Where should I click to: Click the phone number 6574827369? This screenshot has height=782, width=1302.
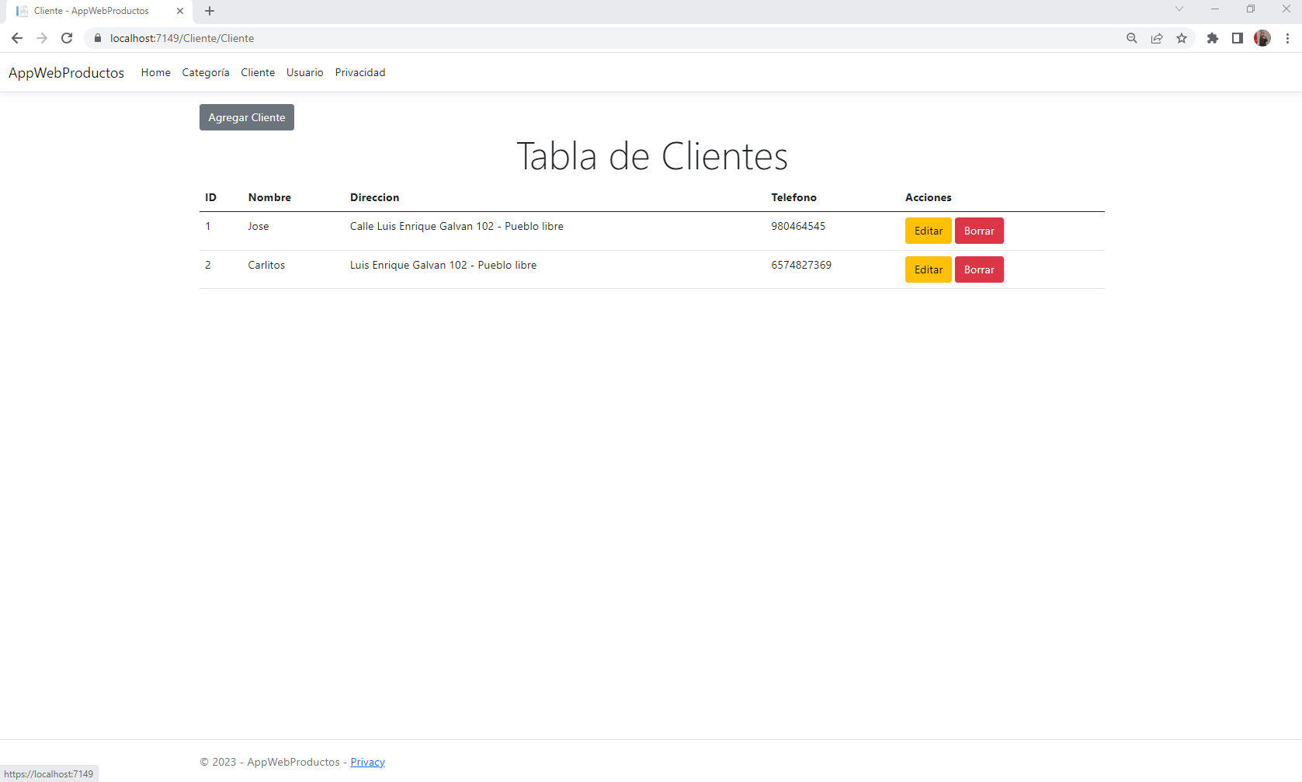[801, 265]
